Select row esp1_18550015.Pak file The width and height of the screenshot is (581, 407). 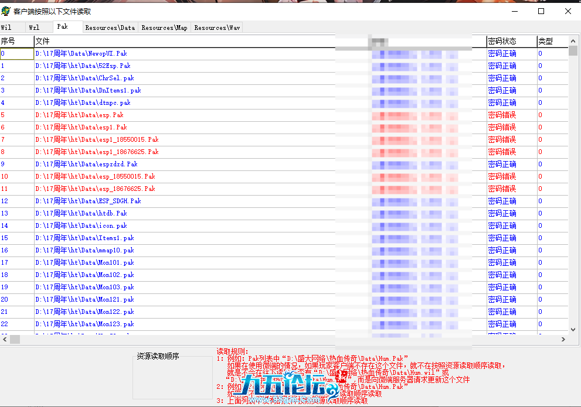(x=284, y=139)
